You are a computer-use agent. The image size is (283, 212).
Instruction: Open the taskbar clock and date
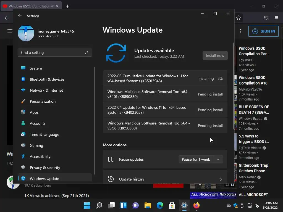click(270, 205)
